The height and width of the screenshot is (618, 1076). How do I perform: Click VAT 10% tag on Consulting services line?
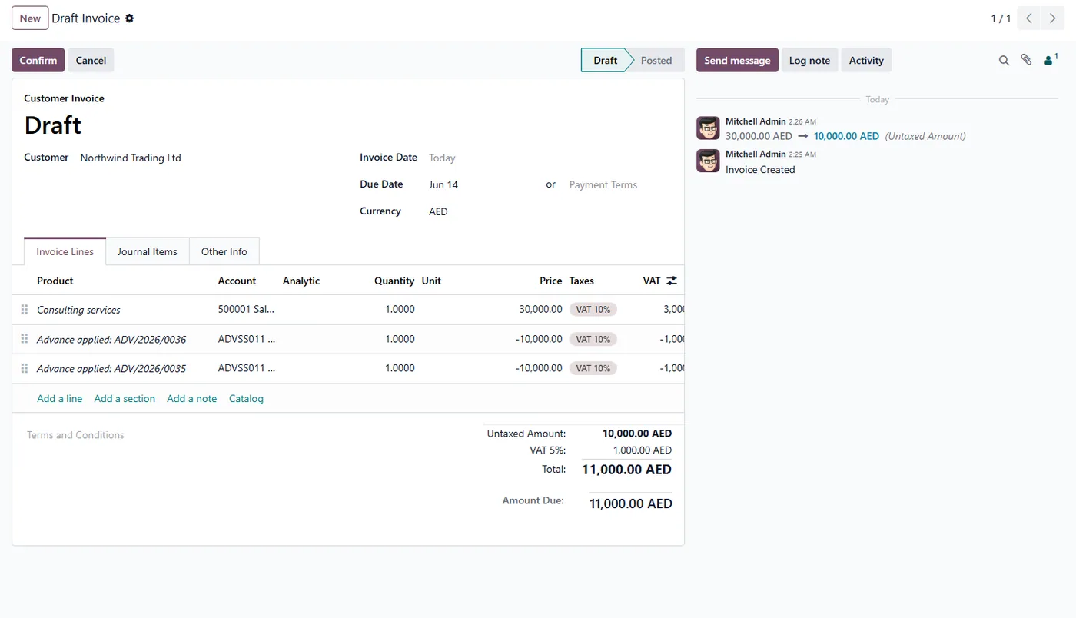593,310
